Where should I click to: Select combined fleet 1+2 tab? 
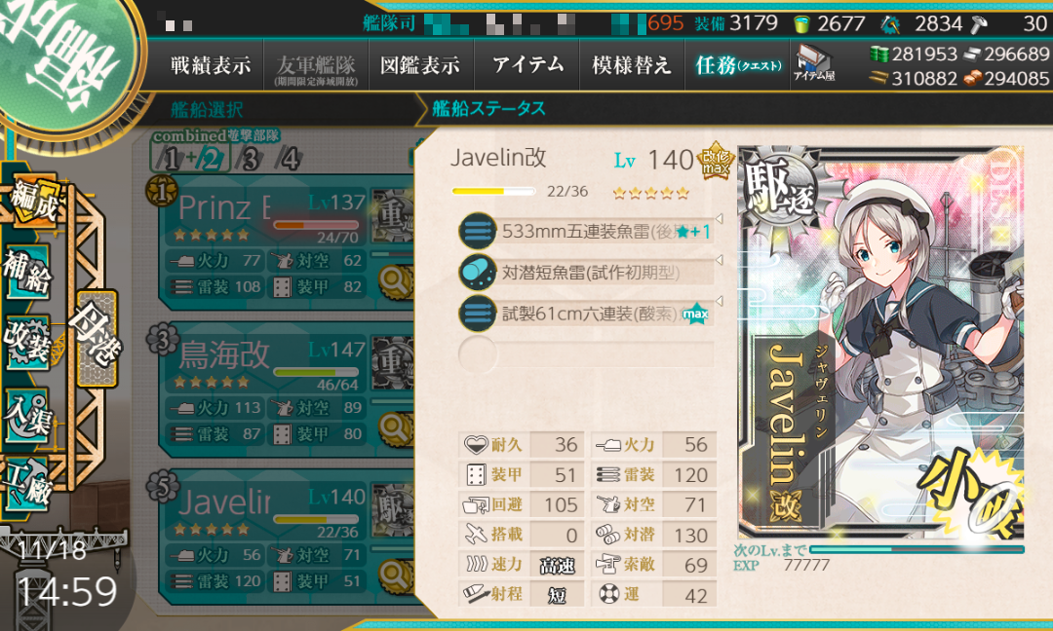pyautogui.click(x=191, y=159)
